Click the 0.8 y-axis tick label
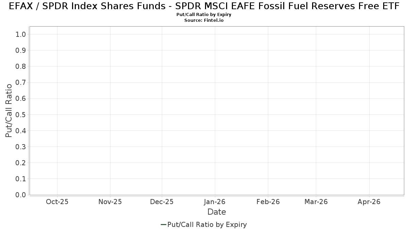 [21, 66]
